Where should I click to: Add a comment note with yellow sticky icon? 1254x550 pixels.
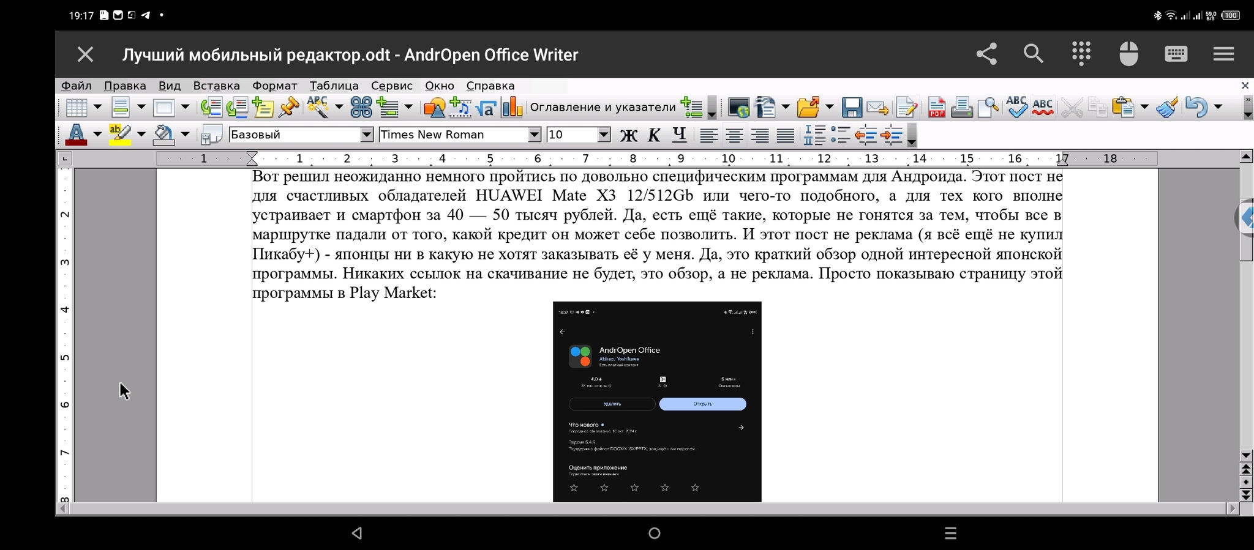(263, 108)
